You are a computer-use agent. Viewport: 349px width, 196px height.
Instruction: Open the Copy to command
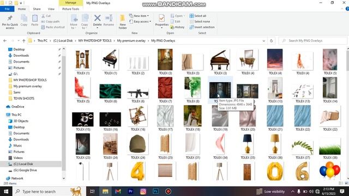point(85,22)
